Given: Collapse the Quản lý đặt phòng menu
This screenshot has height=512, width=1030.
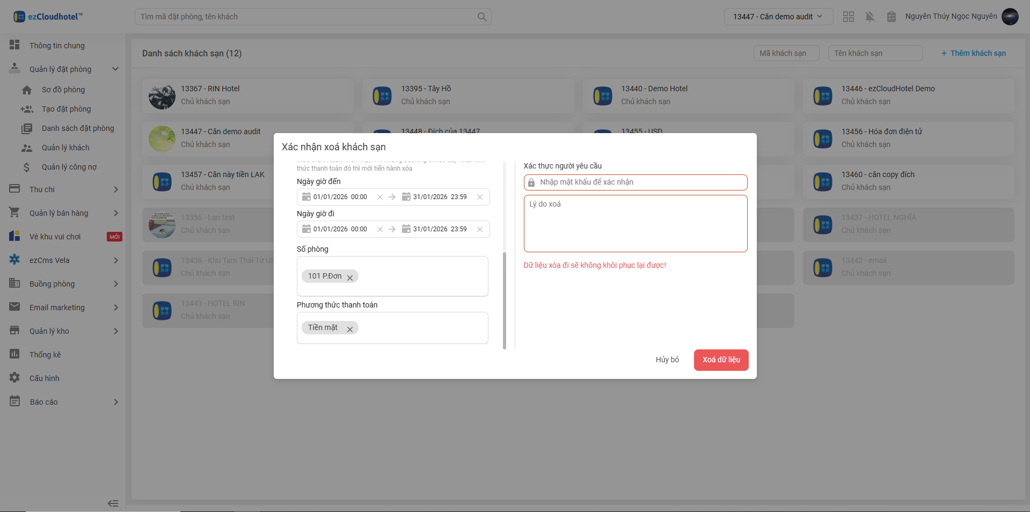Looking at the screenshot, I should pos(115,69).
